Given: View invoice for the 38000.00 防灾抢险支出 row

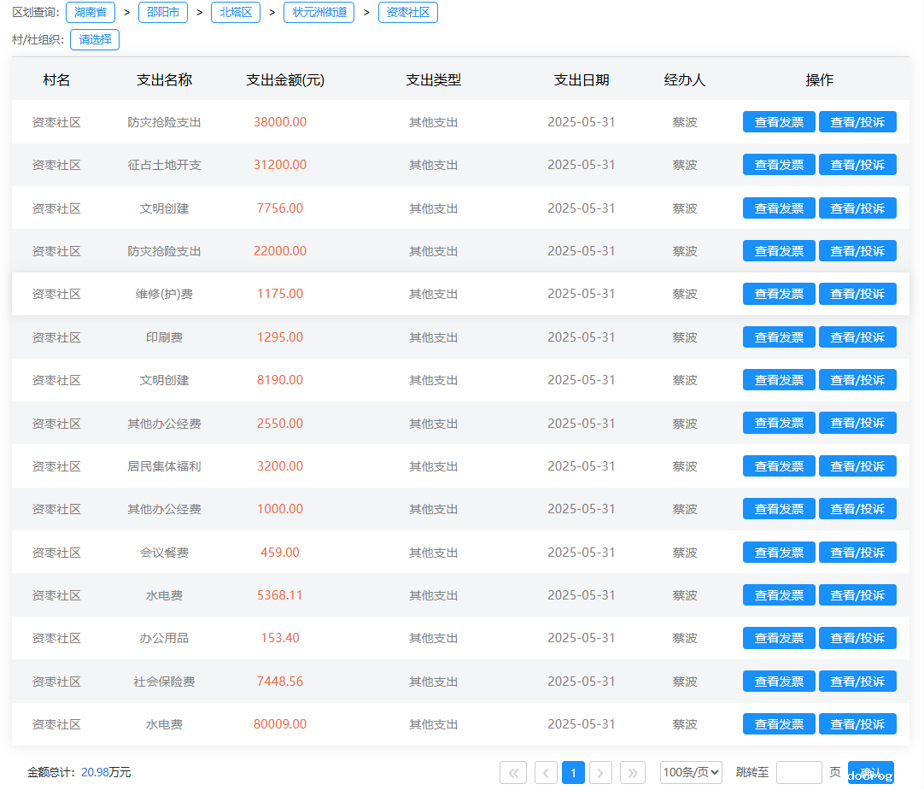Looking at the screenshot, I should (779, 122).
